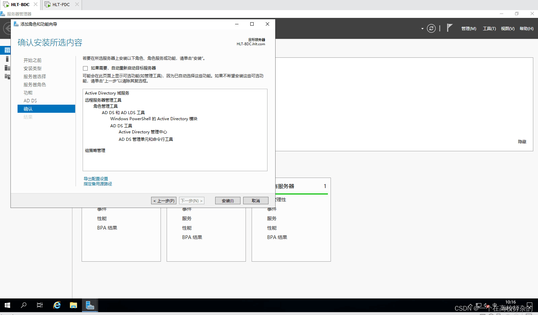Click the Server Manager taskbar icon

coord(90,305)
